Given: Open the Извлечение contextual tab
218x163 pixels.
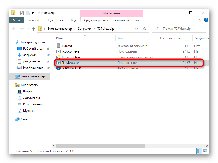Looking at the screenshot, I should [x=112, y=13].
